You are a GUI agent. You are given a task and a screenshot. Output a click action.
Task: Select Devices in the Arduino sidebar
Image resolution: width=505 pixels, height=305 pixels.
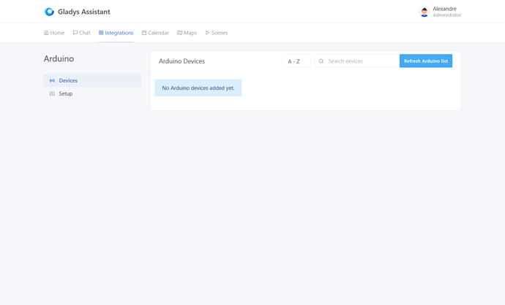92,80
